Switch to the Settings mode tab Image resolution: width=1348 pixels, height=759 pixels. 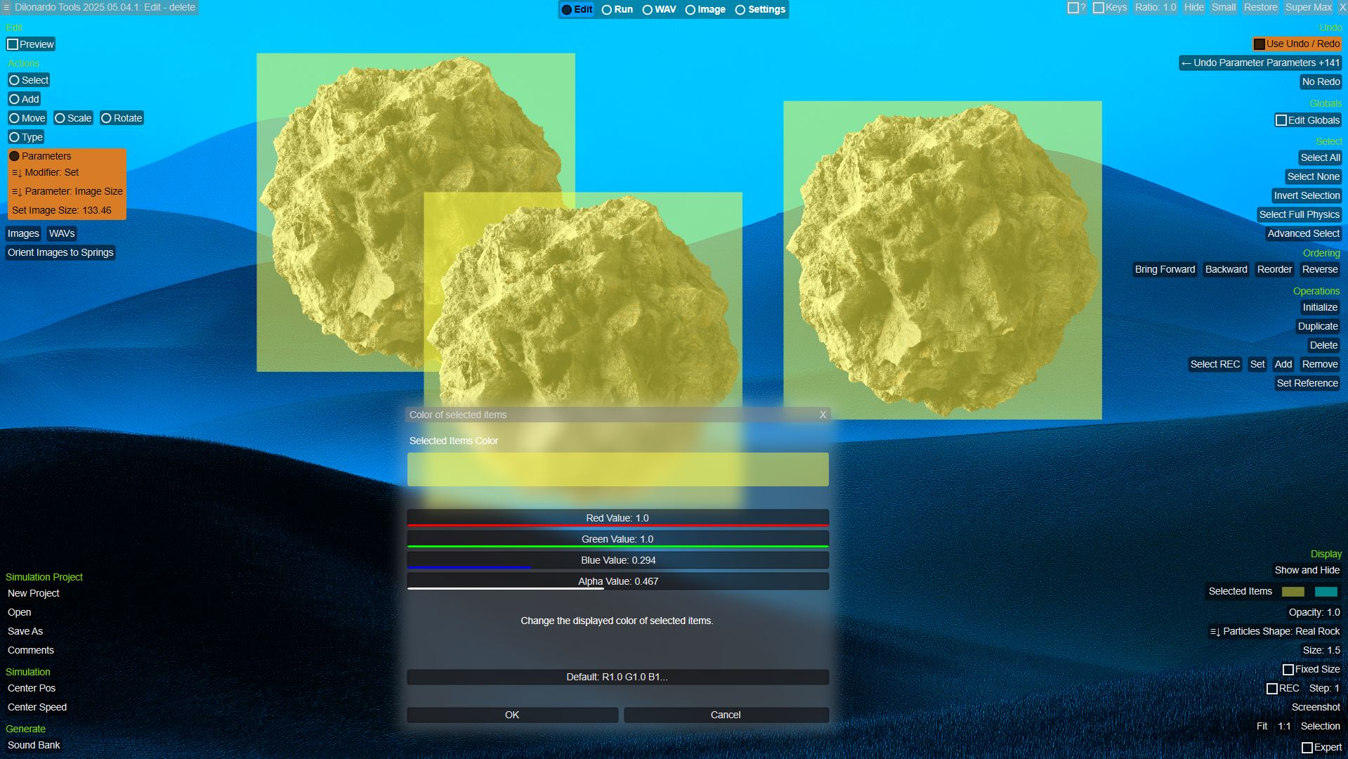tap(760, 9)
